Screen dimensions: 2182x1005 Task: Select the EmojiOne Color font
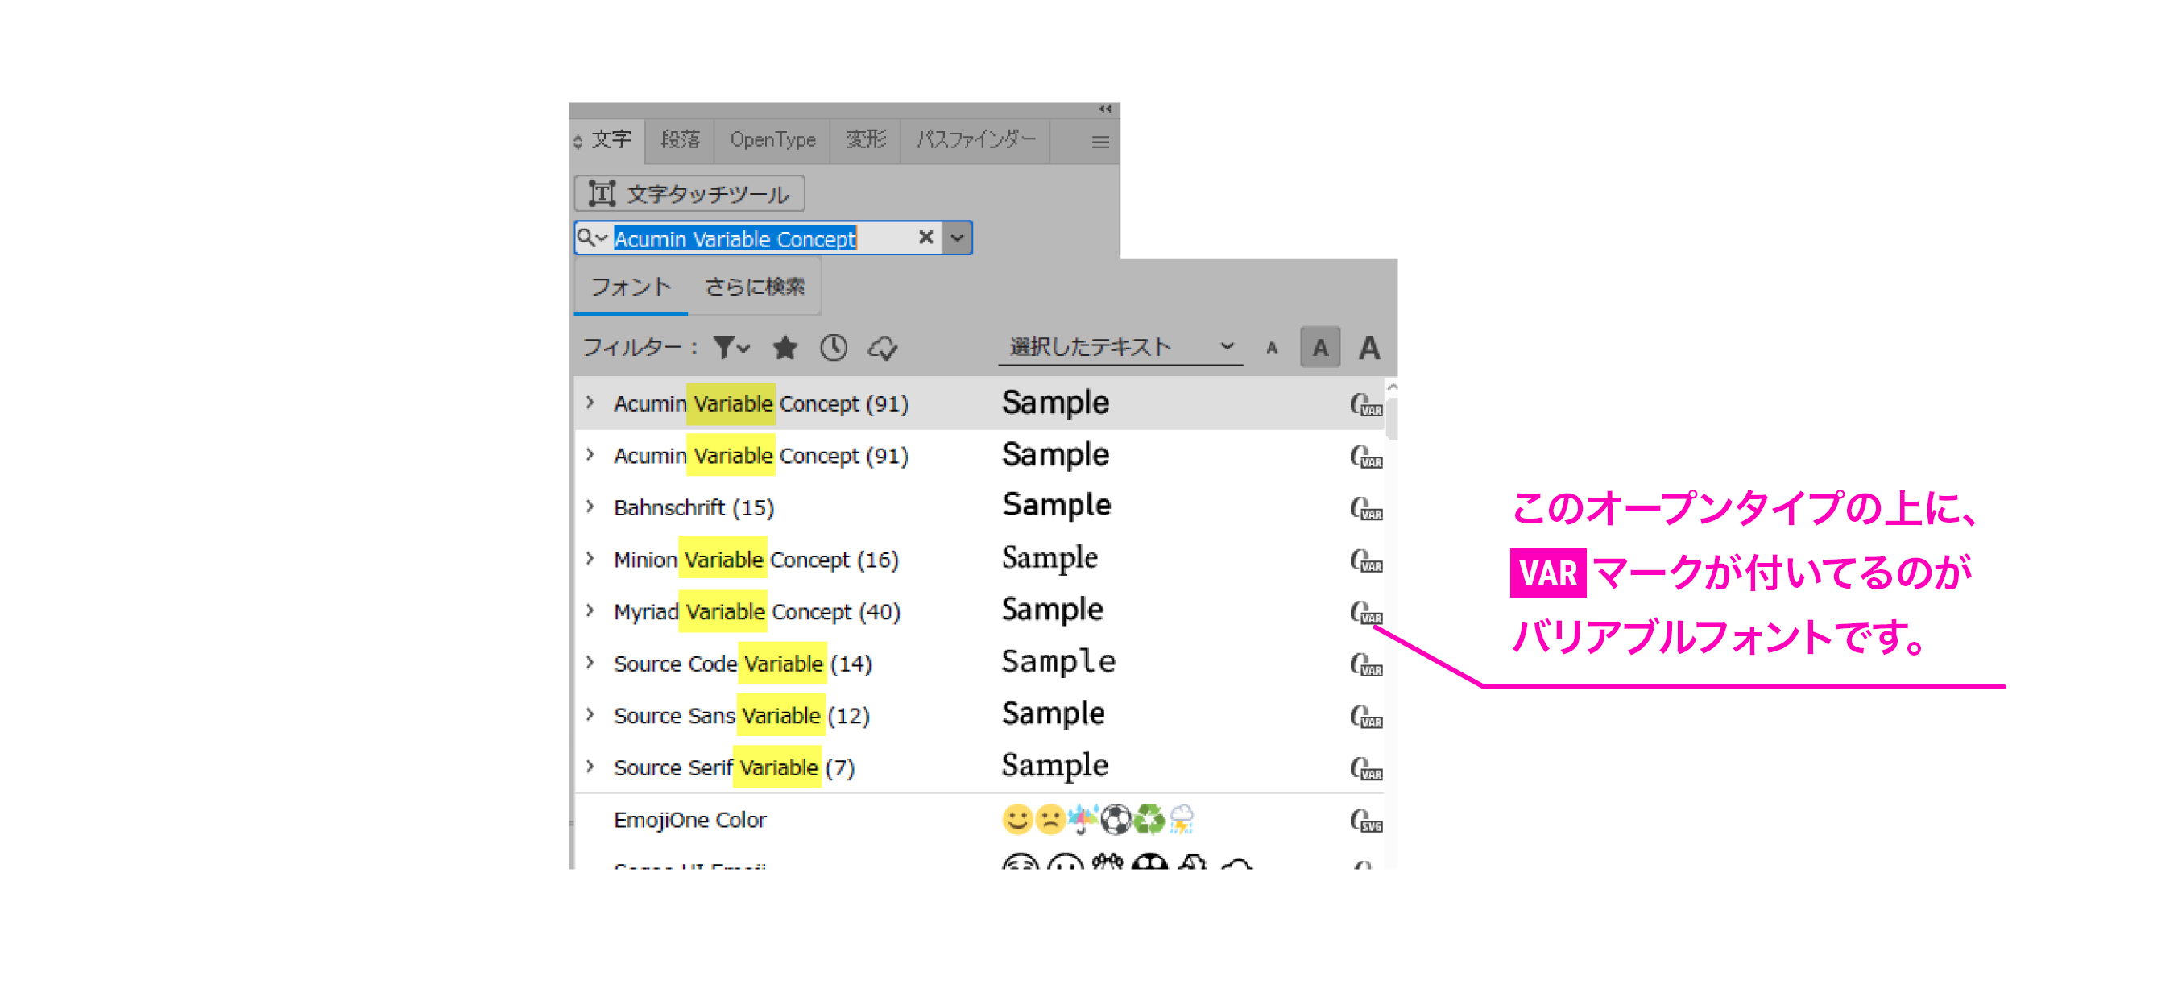[x=689, y=820]
